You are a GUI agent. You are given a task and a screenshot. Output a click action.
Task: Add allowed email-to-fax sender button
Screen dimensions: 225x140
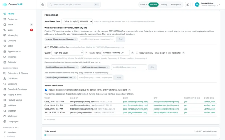tap(120, 39)
